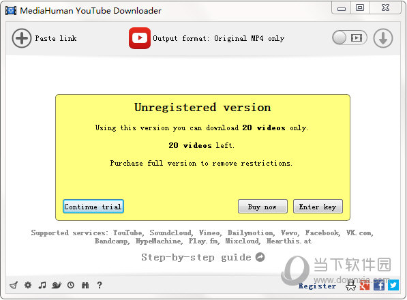Click the Google Plus icon

[x=365, y=285]
